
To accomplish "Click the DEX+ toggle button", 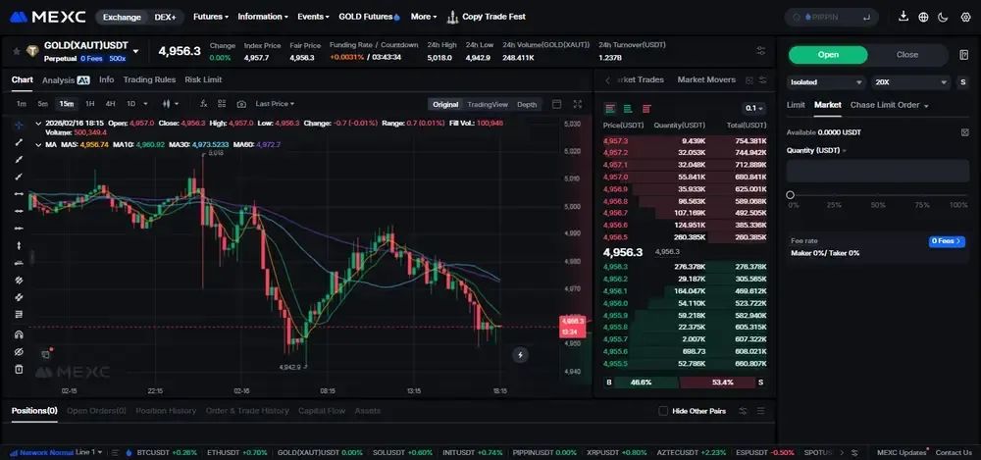I will [x=165, y=17].
